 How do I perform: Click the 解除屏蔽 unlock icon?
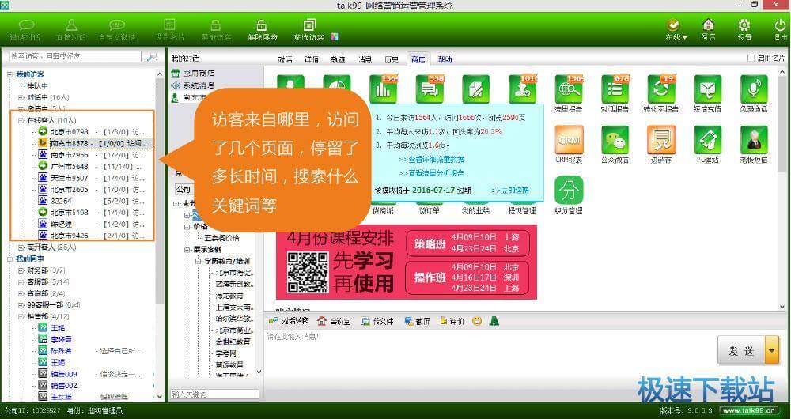point(262,25)
